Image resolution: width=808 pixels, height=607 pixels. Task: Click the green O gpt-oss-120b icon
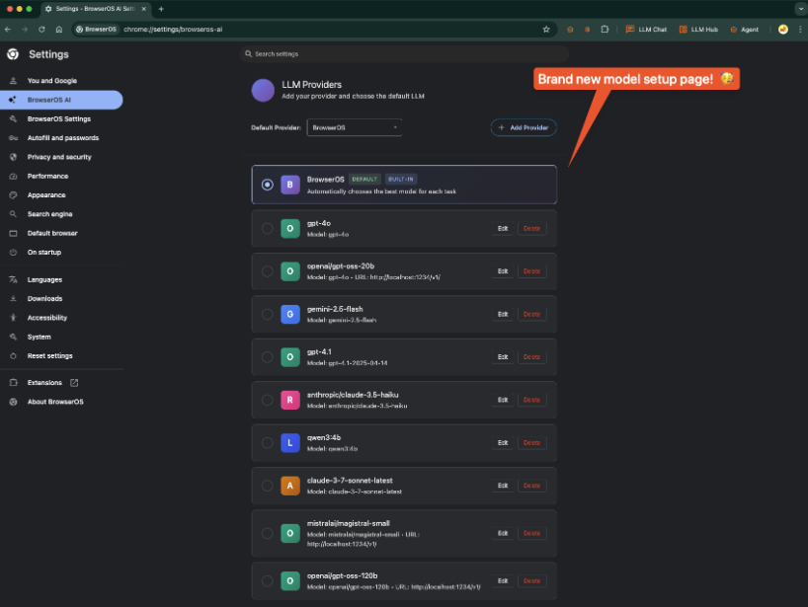pos(290,580)
